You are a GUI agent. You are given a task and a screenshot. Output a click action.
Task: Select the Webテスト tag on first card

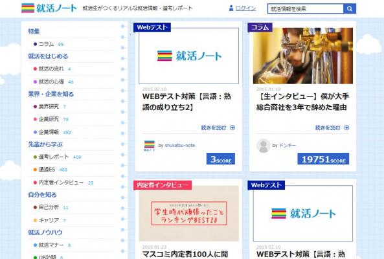pyautogui.click(x=152, y=27)
